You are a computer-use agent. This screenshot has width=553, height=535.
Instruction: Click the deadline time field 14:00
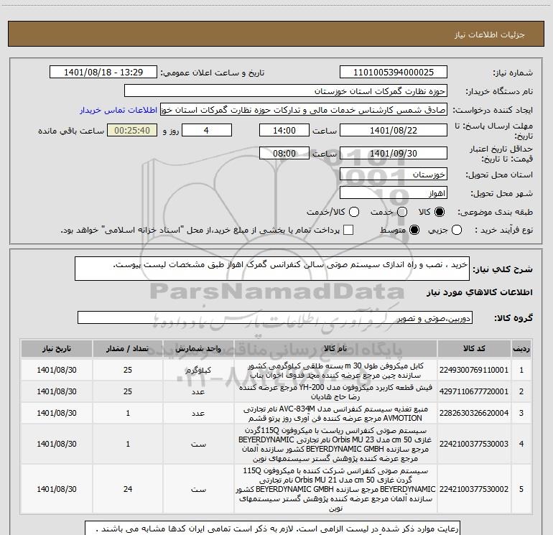[x=284, y=130]
